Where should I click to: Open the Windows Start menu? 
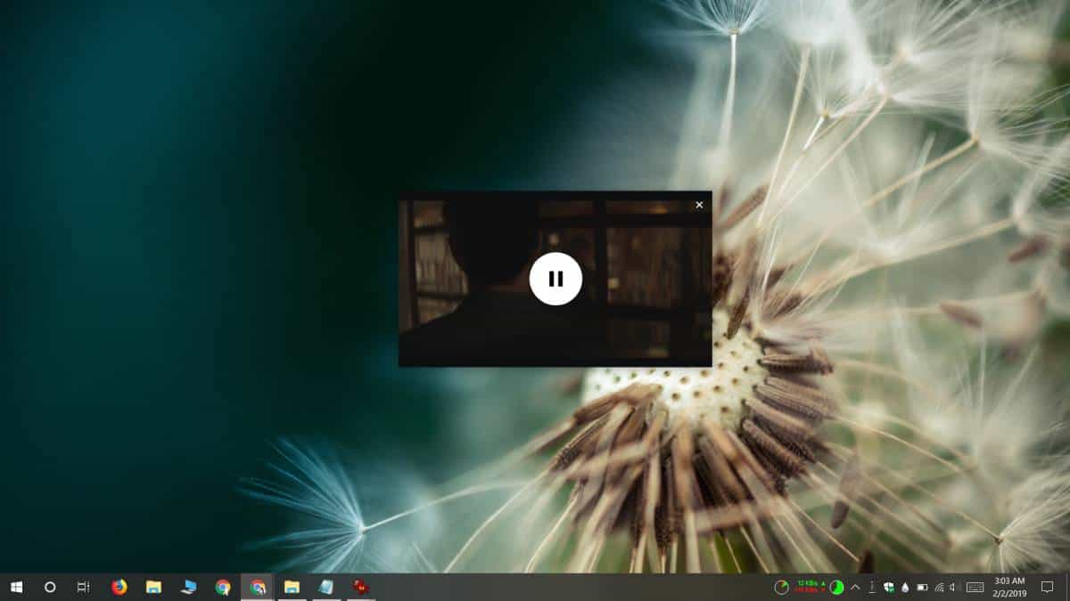click(x=16, y=587)
